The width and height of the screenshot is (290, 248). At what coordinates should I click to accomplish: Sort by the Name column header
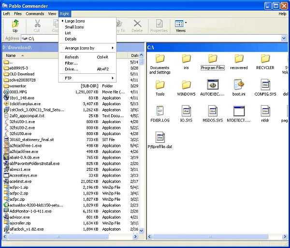(x=11, y=55)
